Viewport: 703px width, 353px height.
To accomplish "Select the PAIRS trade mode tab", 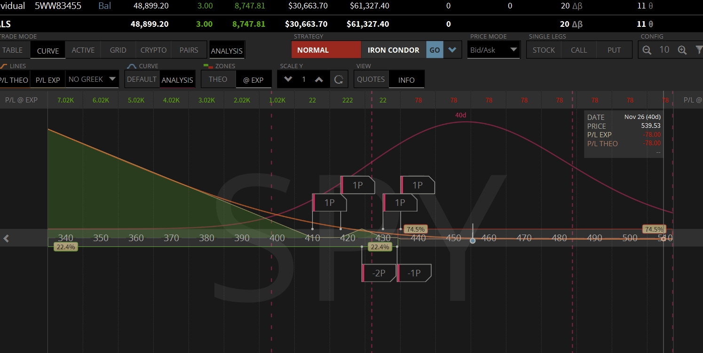I will tap(189, 50).
